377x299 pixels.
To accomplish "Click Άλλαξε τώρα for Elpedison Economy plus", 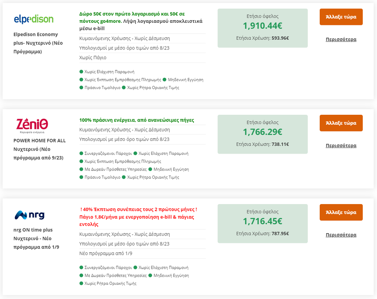I will (341, 17).
